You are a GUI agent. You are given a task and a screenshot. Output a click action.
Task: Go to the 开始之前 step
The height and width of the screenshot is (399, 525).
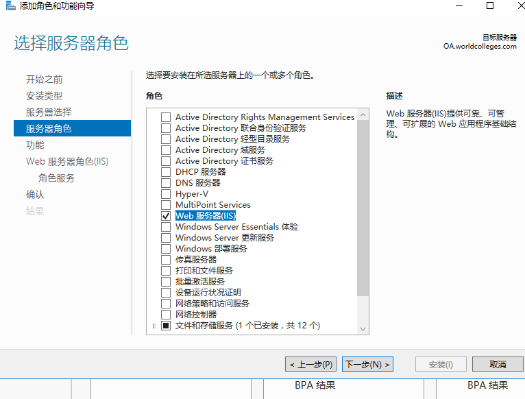(x=44, y=80)
